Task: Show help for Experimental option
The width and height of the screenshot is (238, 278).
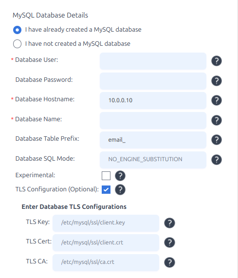Action: tap(120, 176)
